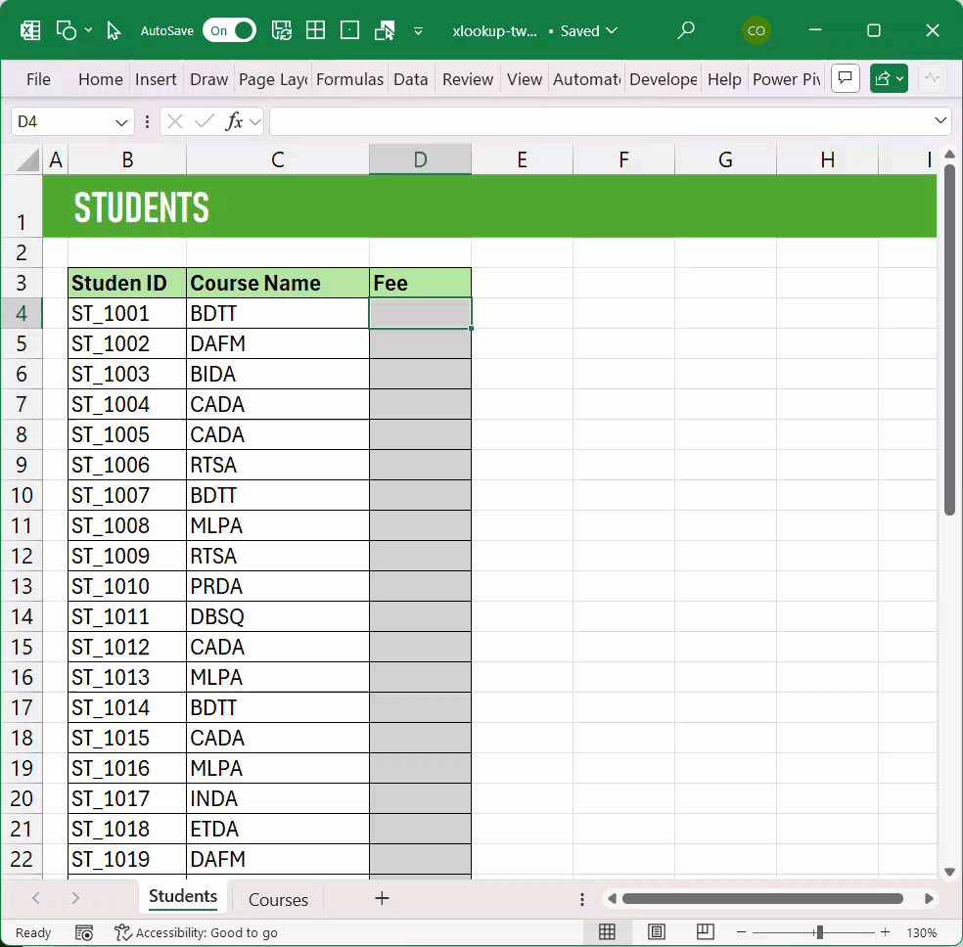This screenshot has width=963, height=947.
Task: Open the File menu button
Action: (38, 79)
